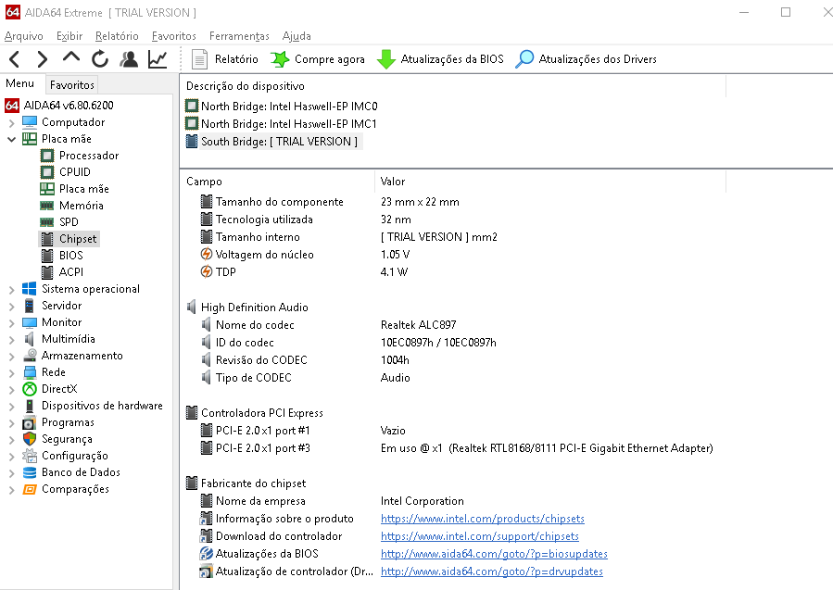
Task: Click the Sistema operacional Windows icon
Action: click(30, 289)
